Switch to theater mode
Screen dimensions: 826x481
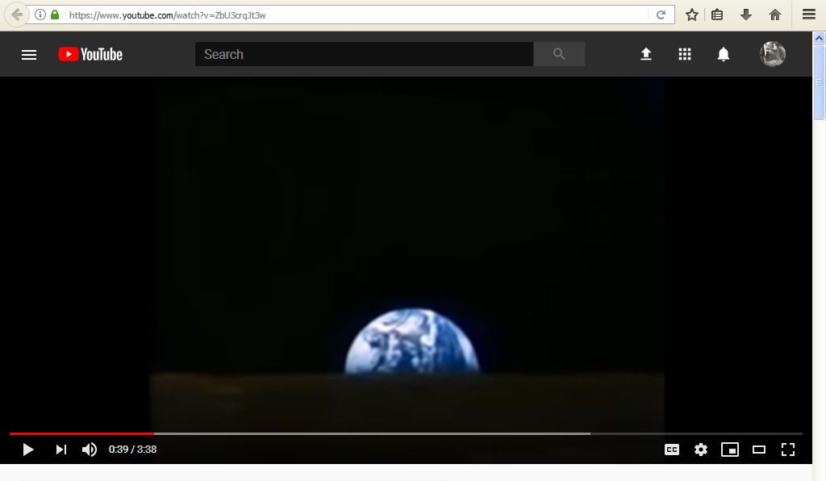tap(758, 450)
